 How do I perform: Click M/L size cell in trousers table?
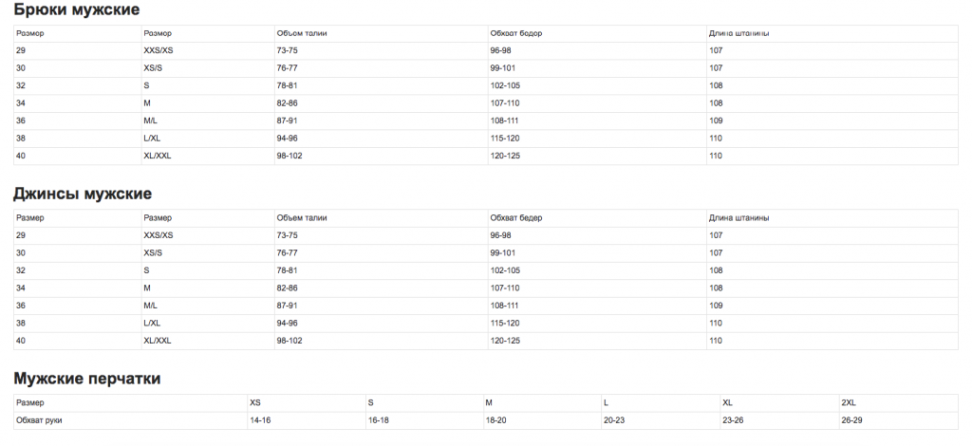pyautogui.click(x=151, y=121)
